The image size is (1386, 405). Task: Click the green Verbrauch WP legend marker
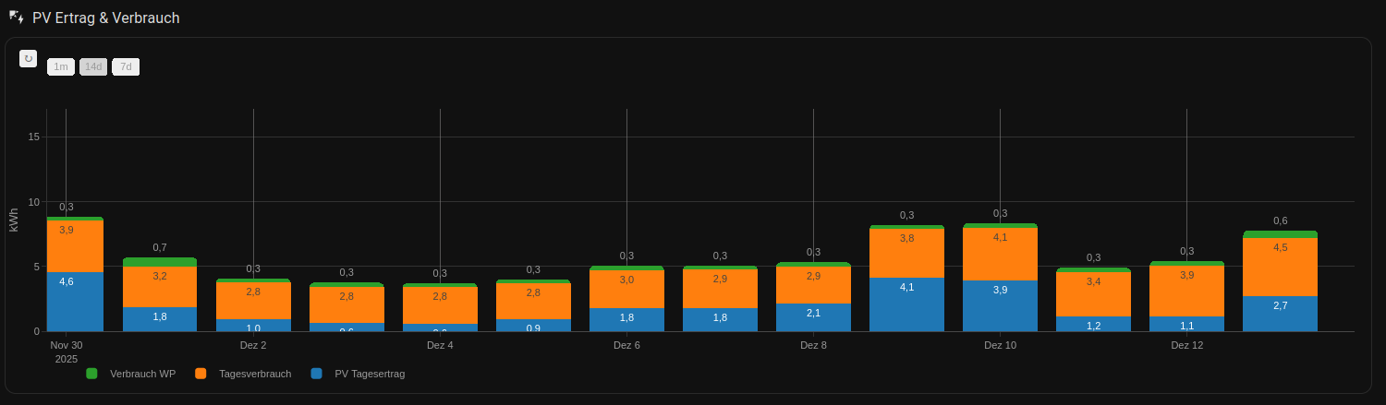[91, 374]
